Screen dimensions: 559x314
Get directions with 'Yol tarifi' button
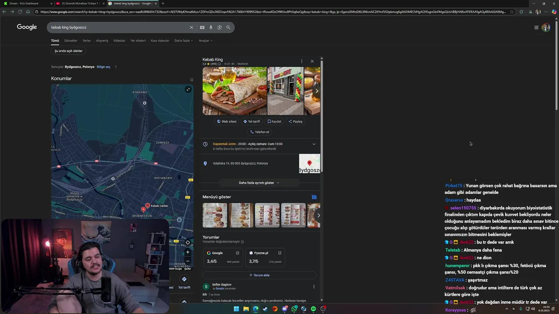(252, 122)
